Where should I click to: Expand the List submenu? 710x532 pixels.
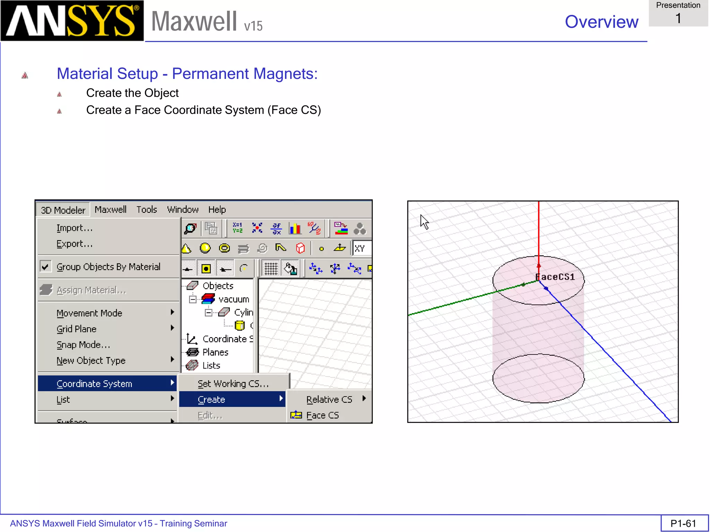[107, 399]
